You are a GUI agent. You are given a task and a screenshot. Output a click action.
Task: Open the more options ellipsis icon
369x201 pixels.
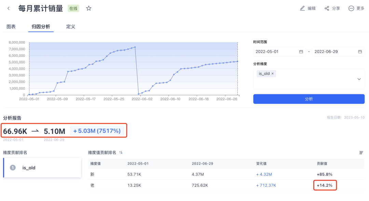(351, 9)
